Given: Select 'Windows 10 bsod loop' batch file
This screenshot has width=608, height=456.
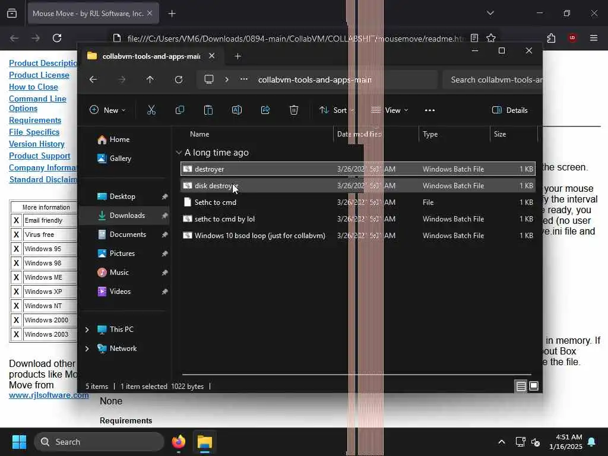Looking at the screenshot, I should 358,236.
